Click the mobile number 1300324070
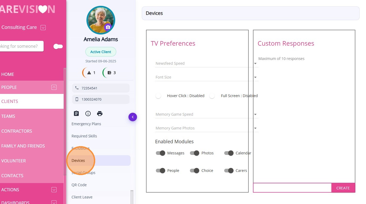The width and height of the screenshot is (366, 204). click(101, 99)
